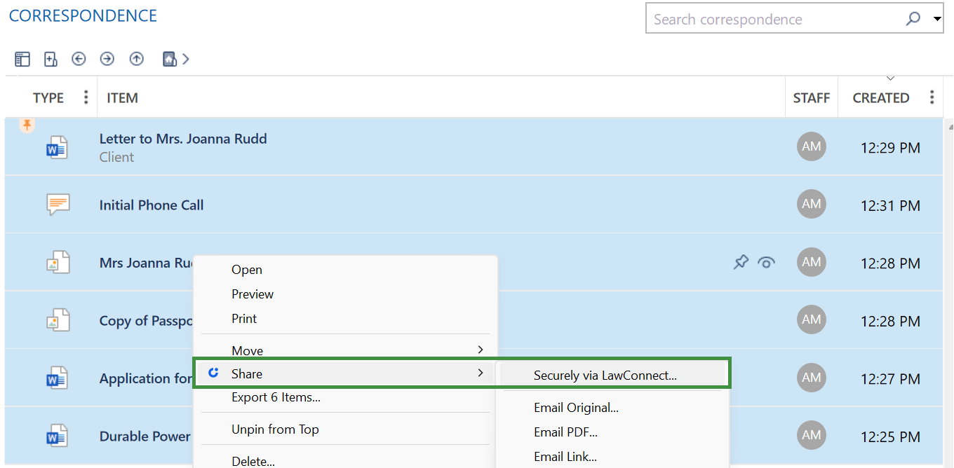Image resolution: width=954 pixels, height=468 pixels.
Task: Select Email PDF from share submenu
Action: tap(565, 432)
